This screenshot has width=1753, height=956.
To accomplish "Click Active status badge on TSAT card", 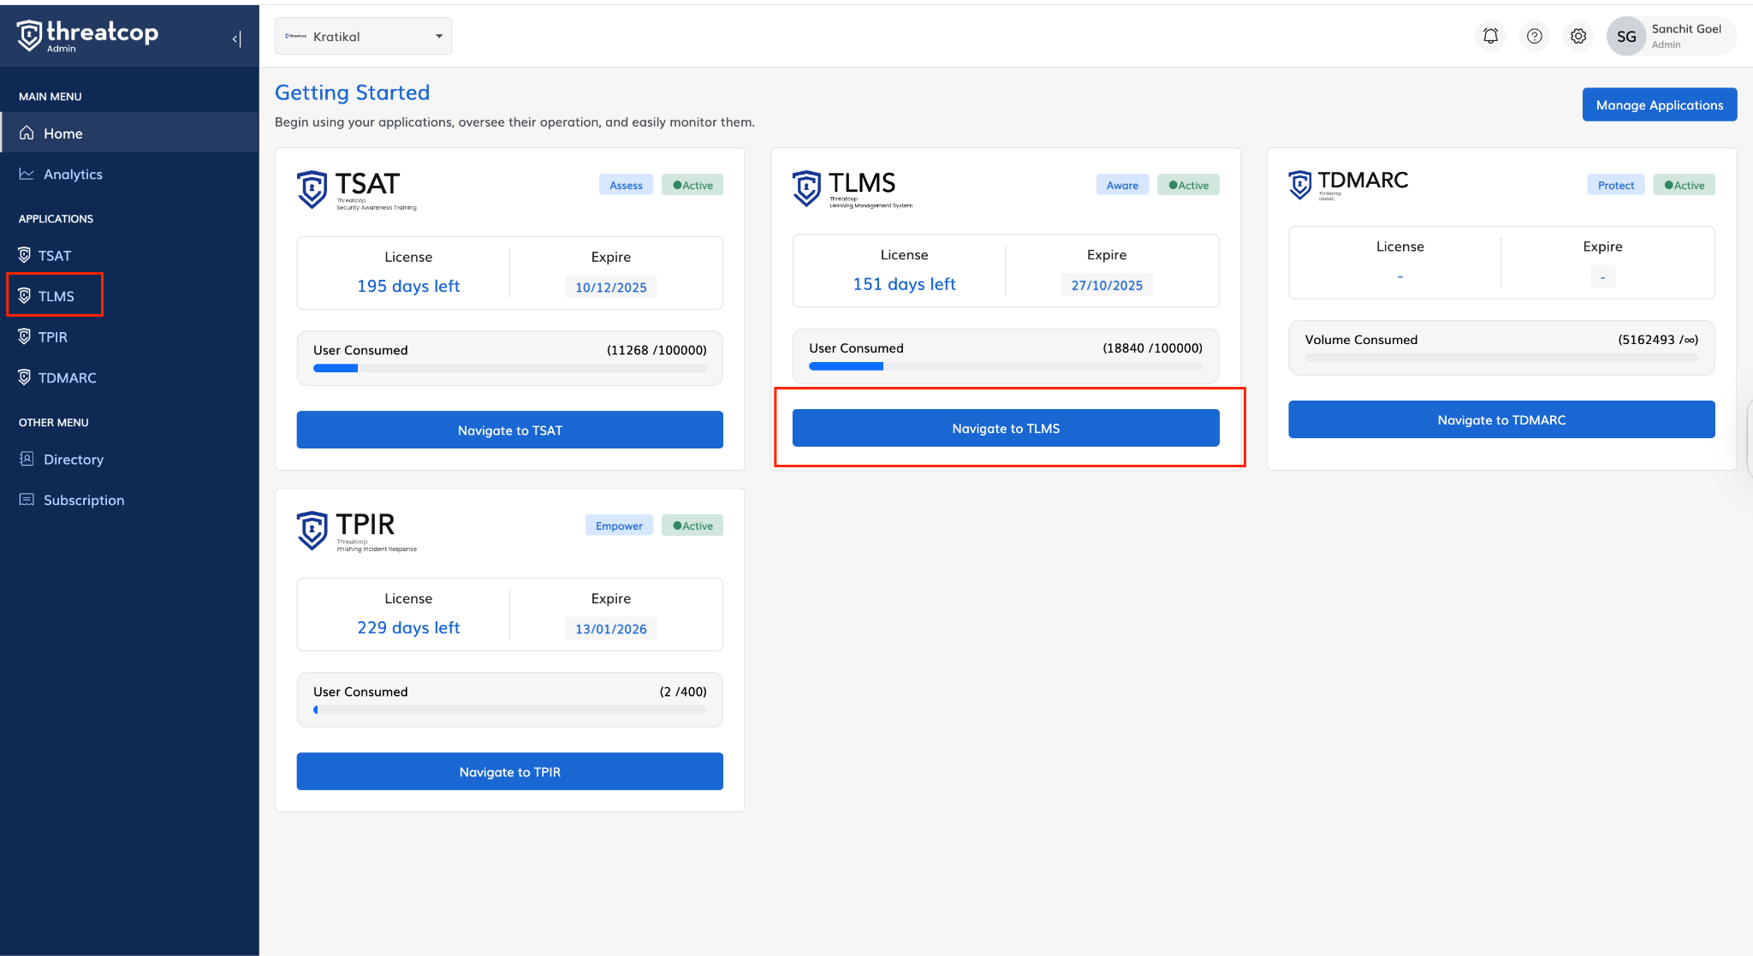I will click(692, 185).
